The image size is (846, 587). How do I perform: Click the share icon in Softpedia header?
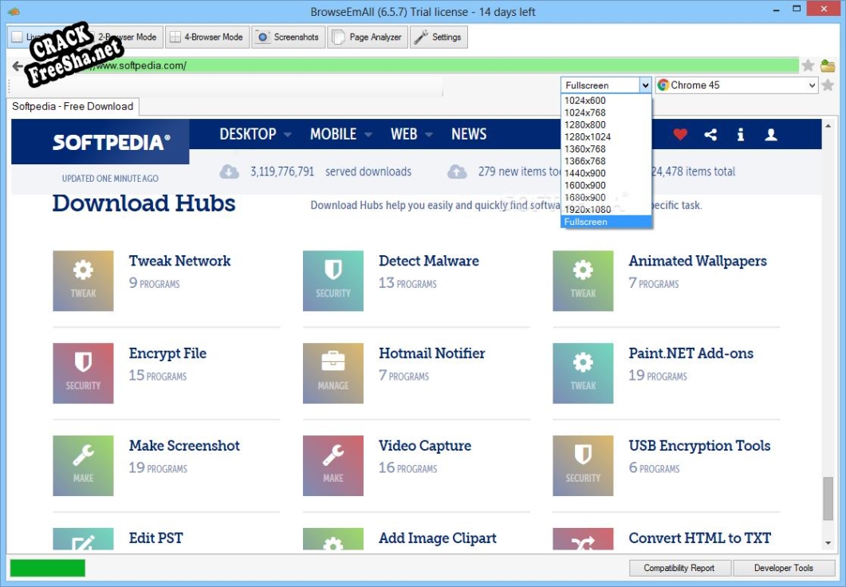pyautogui.click(x=710, y=135)
